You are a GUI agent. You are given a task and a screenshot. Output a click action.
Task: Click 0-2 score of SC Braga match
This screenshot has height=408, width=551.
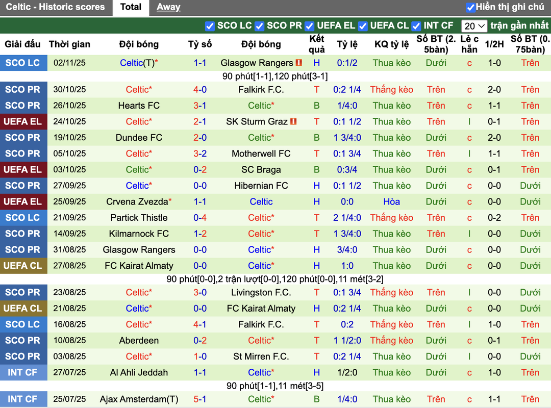200,170
